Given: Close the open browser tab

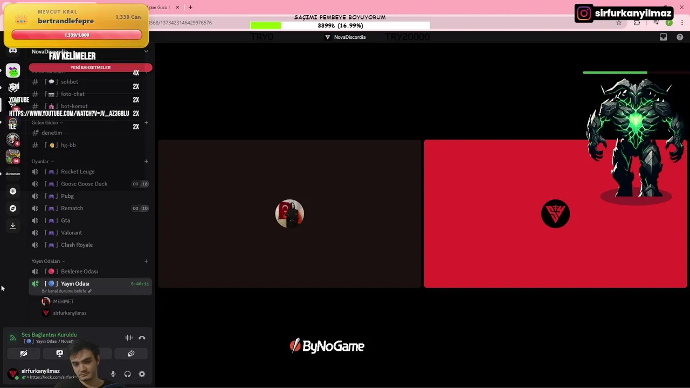Looking at the screenshot, I should coord(177,7).
